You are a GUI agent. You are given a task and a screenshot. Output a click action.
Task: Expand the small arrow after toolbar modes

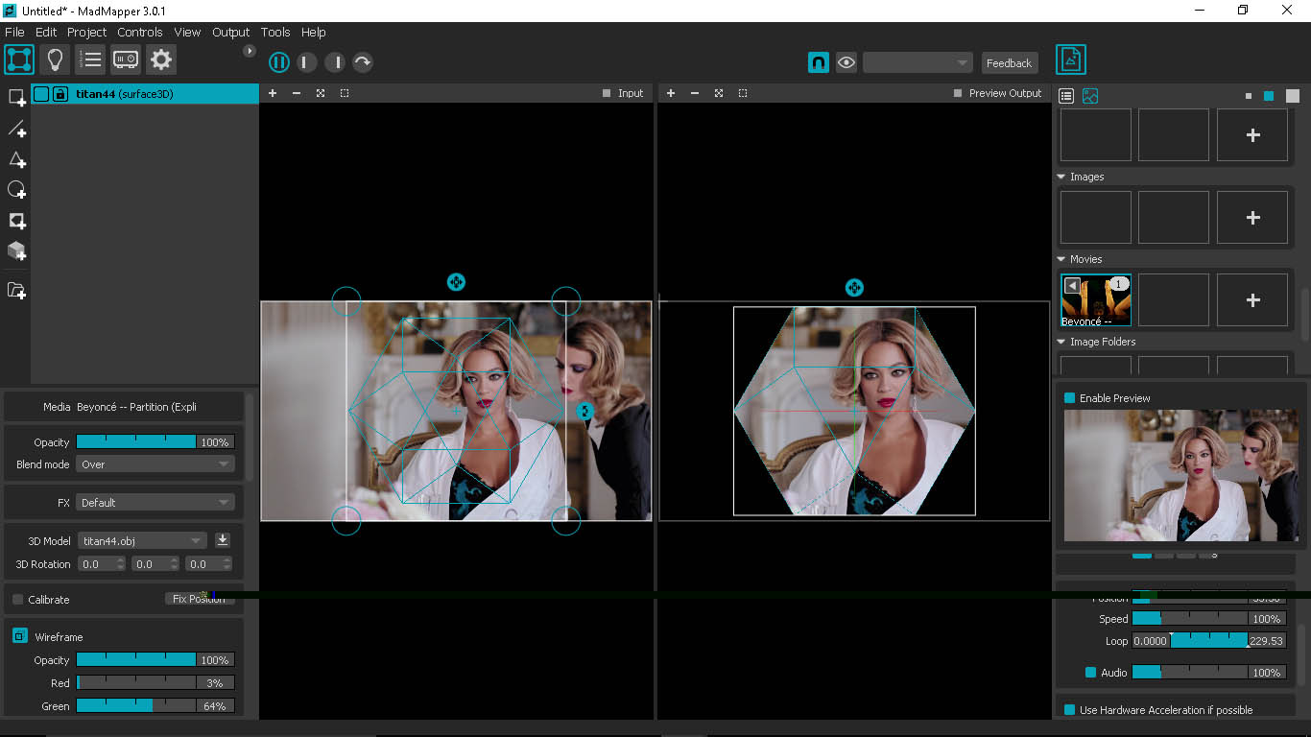pyautogui.click(x=250, y=51)
